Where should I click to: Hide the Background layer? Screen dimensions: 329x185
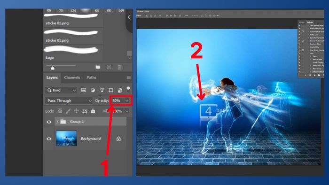coord(49,139)
